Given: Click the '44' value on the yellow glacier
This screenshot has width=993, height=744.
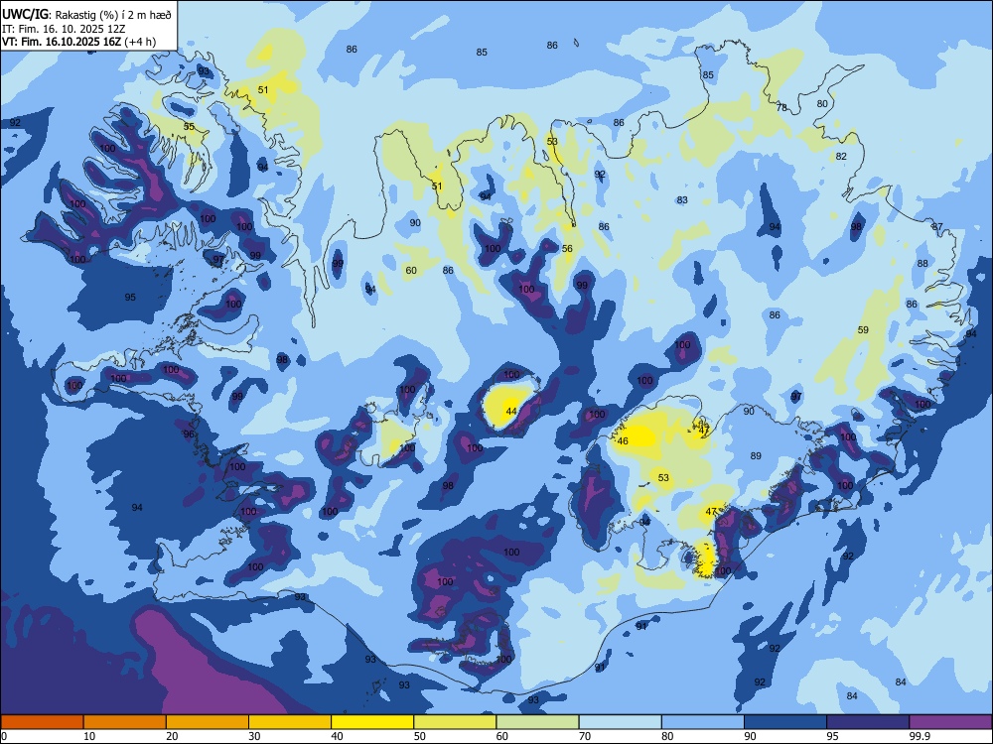Looking at the screenshot, I should 511,412.
